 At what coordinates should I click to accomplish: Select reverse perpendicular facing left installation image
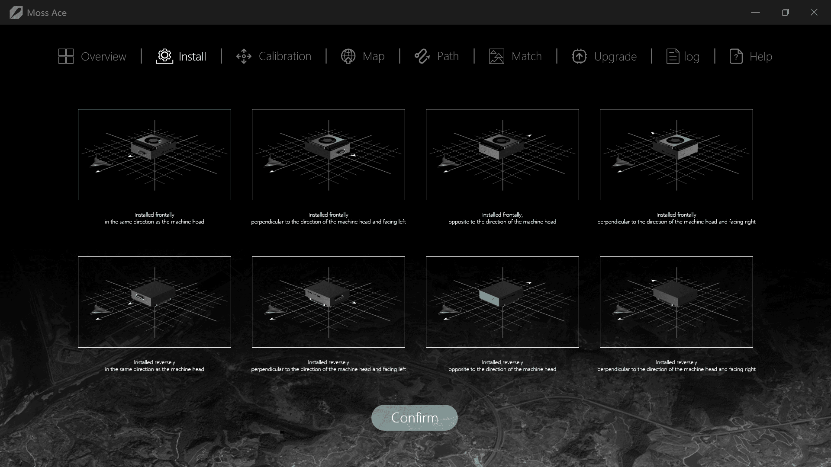[329, 302]
